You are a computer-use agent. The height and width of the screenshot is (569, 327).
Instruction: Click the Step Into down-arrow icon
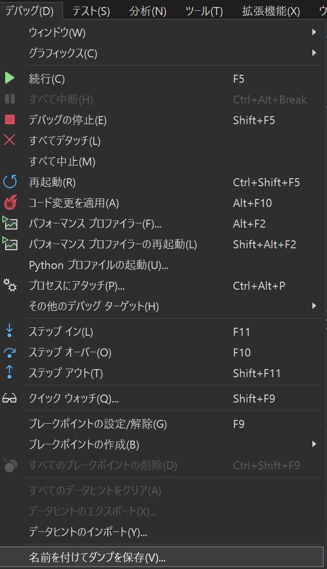coord(9,332)
